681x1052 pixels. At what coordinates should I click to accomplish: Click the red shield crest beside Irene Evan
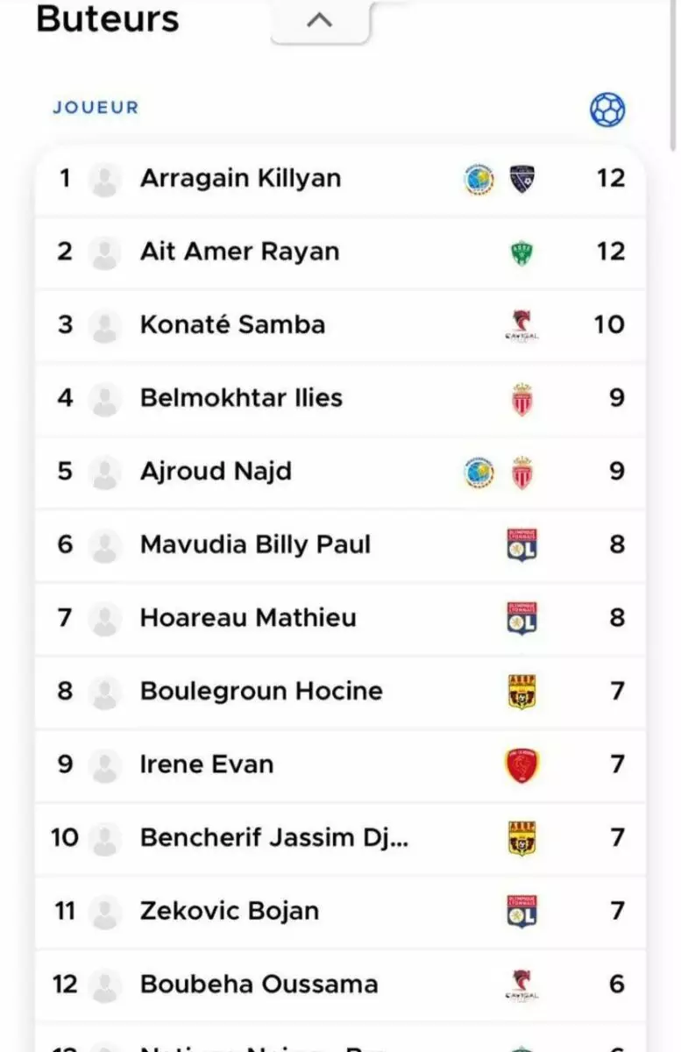pyautogui.click(x=521, y=765)
